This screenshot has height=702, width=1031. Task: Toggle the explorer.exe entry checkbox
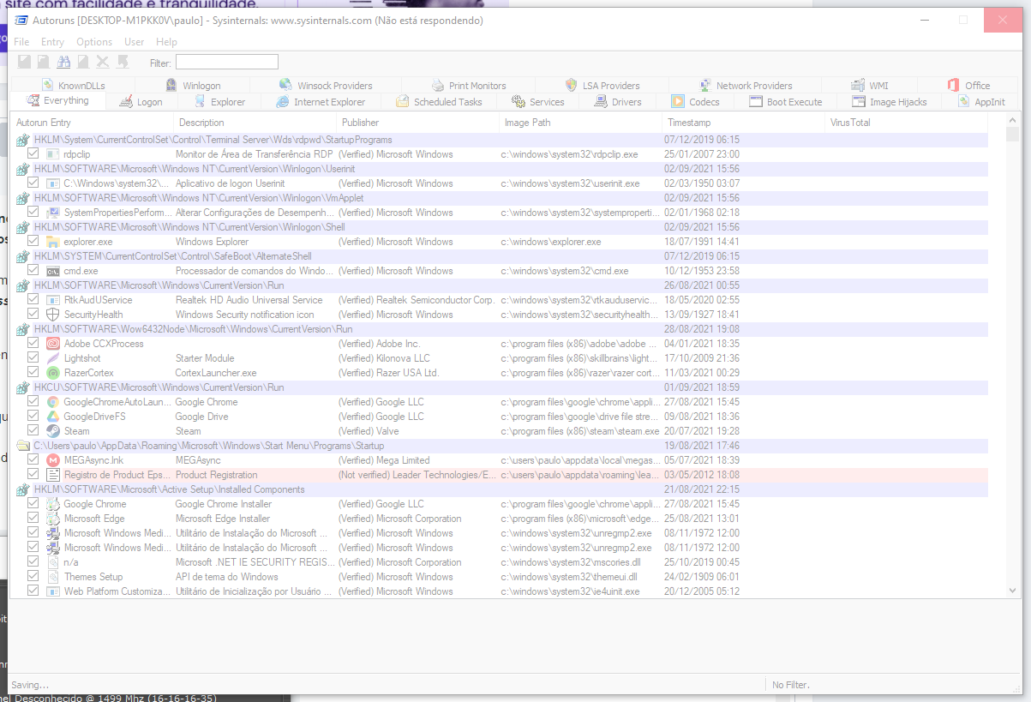pyautogui.click(x=33, y=242)
